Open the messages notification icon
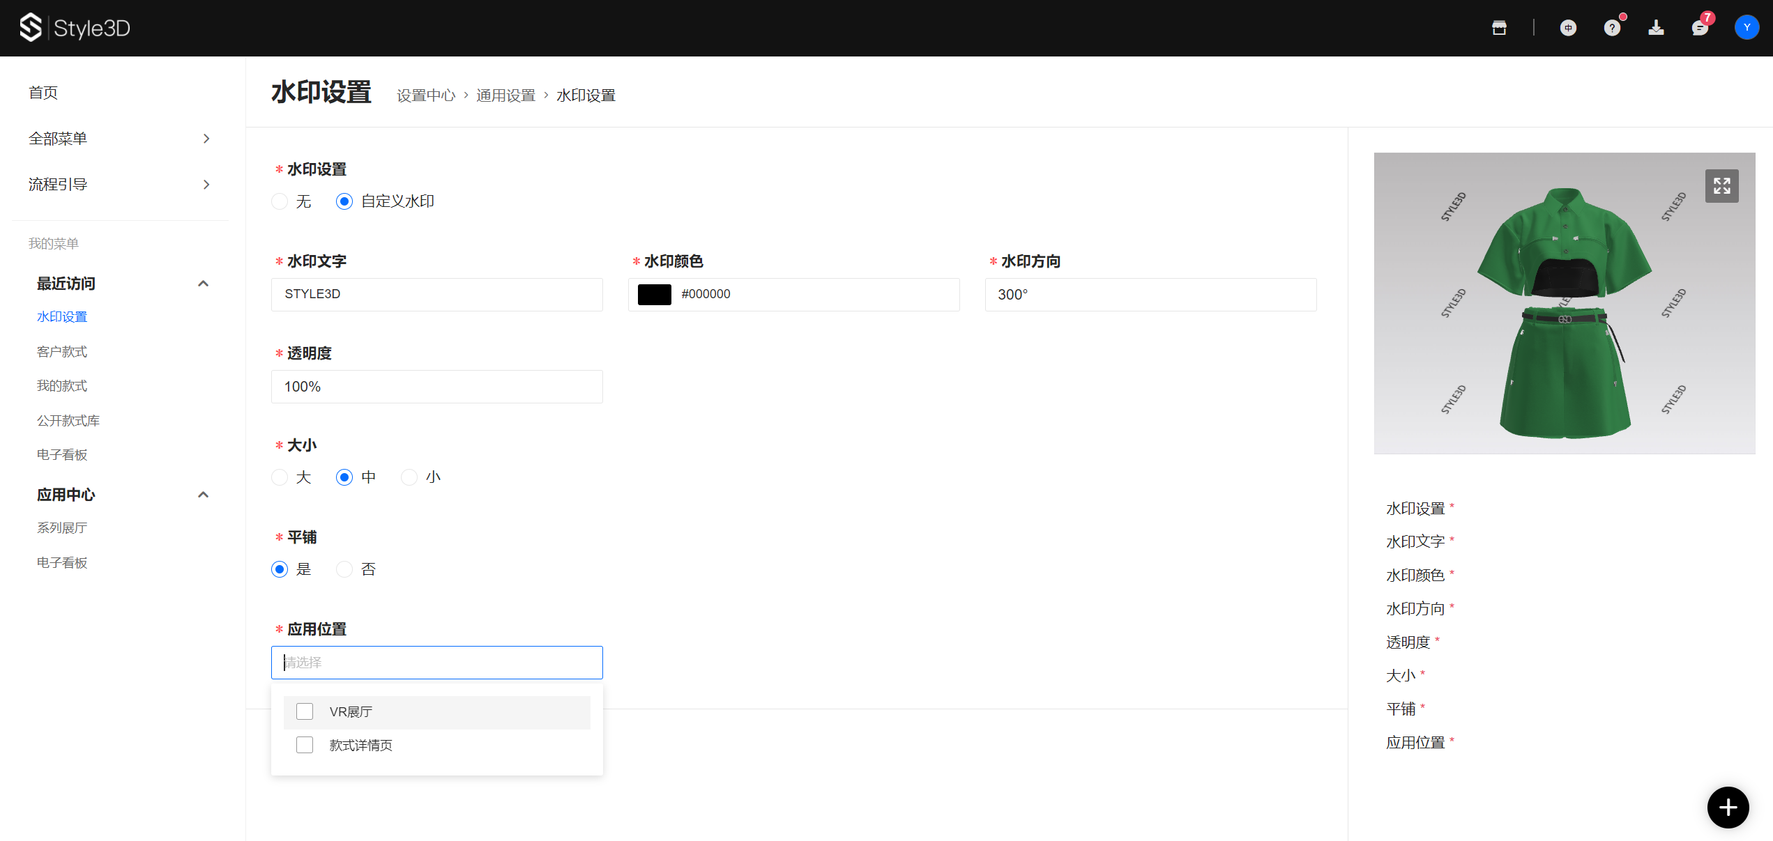1773x841 pixels. click(x=1700, y=28)
